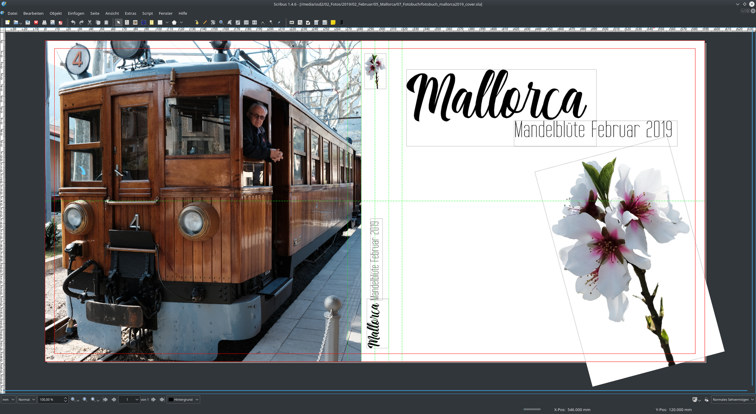Export document as PDF icon

61,22
